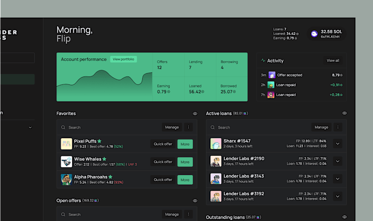Screen dimensions: 373x221
Task: Expand the Sharx #1547 loan details
Action: click(338, 144)
